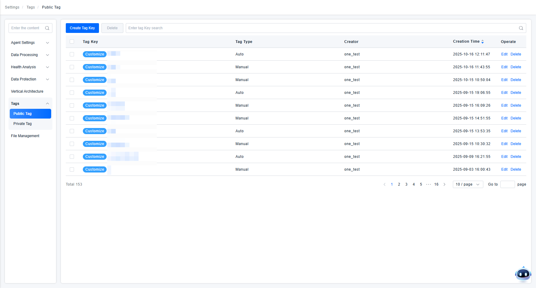The width and height of the screenshot is (536, 288).
Task: Go to next page arrow
Action: point(444,184)
